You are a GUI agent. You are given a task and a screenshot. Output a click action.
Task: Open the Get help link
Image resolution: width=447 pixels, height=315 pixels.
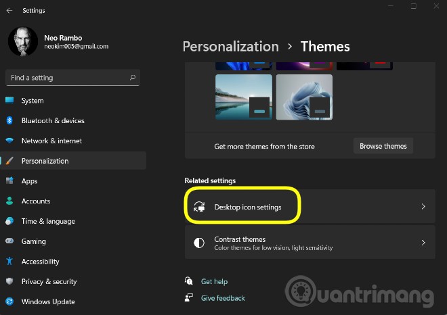(x=214, y=281)
